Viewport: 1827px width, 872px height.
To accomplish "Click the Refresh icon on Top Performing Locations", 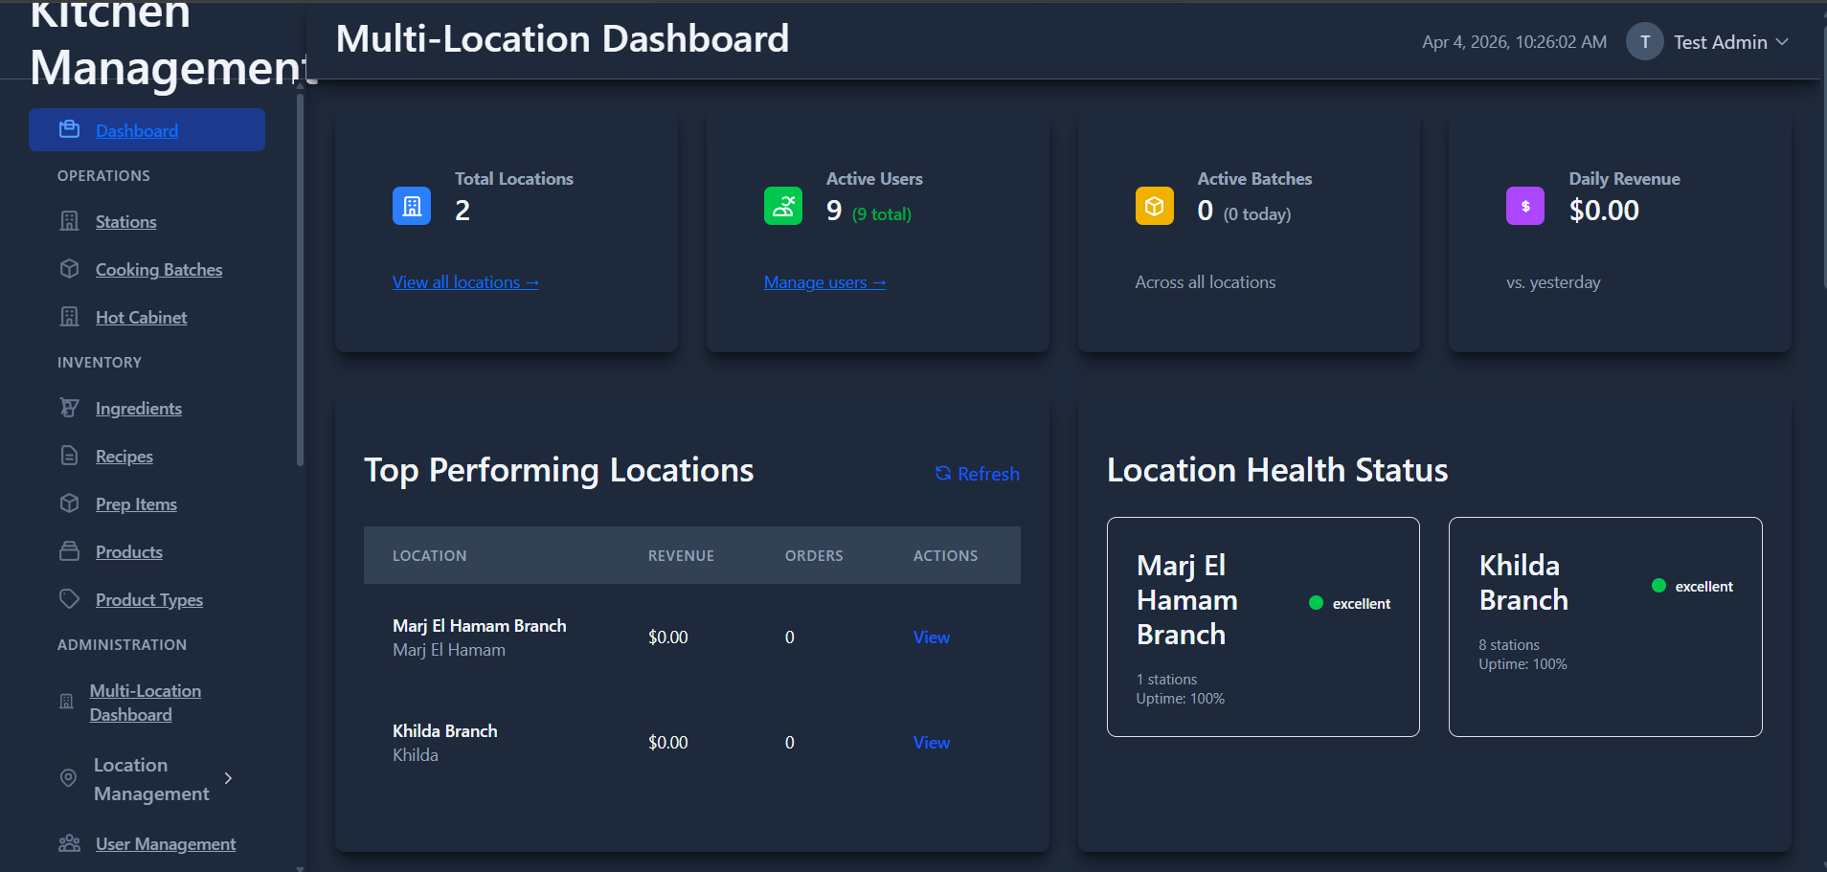I will 943,473.
